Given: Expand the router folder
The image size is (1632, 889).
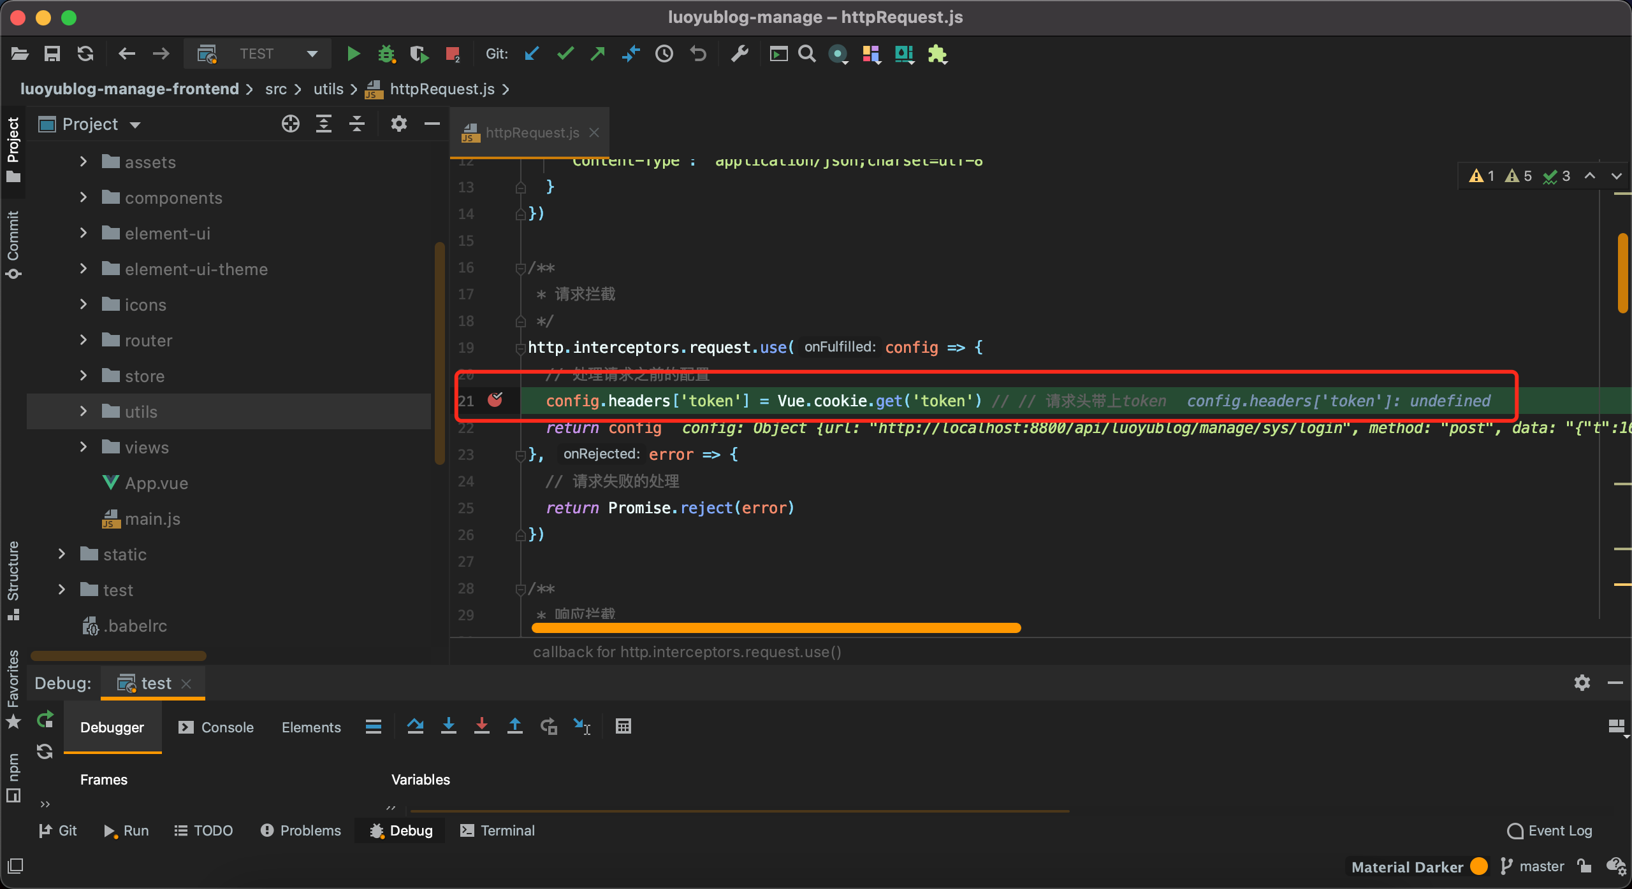Looking at the screenshot, I should click(x=84, y=340).
